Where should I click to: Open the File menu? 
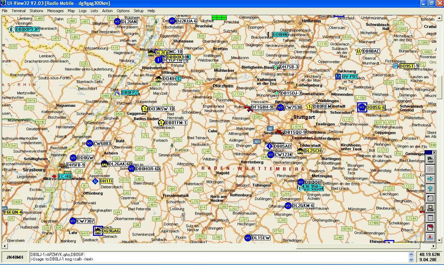(x=5, y=11)
